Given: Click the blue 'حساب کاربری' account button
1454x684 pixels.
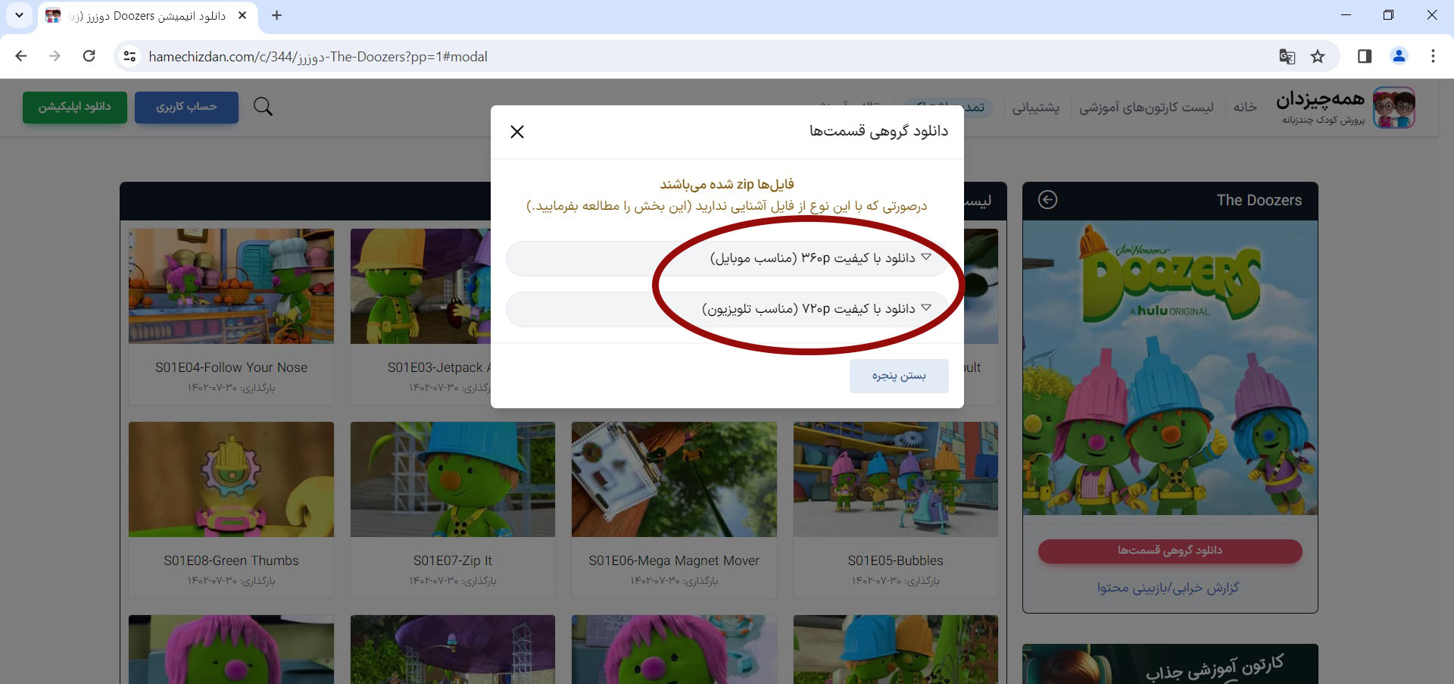Looking at the screenshot, I should [x=186, y=107].
